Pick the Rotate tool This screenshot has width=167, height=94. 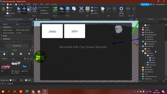[34, 9]
